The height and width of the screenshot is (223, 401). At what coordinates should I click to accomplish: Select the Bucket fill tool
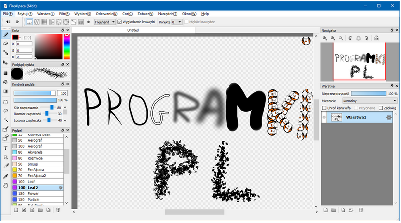click(x=5, y=82)
